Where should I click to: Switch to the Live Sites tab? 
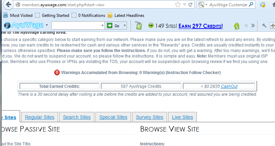tap(182, 117)
